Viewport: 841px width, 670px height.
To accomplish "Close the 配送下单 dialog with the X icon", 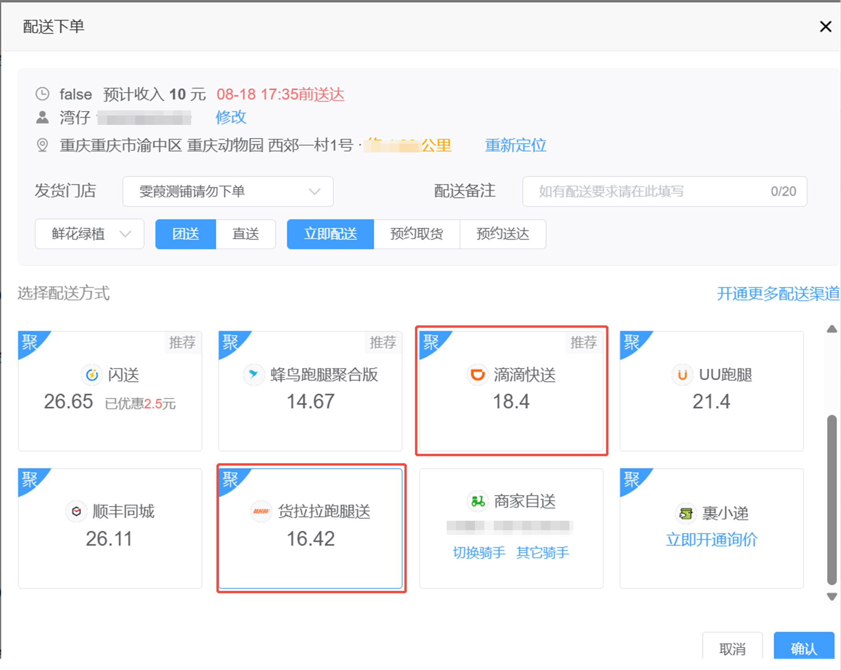I will click(825, 27).
